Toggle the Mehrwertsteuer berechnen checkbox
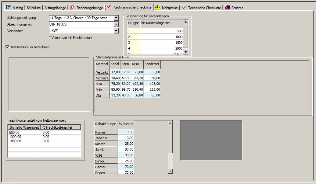Screen dimensions: 316x184 [7, 47]
